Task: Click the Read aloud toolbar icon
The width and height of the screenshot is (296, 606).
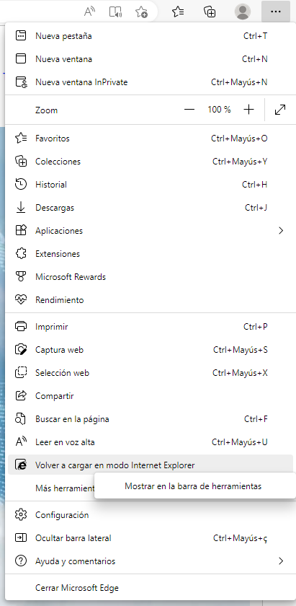Action: tap(89, 12)
